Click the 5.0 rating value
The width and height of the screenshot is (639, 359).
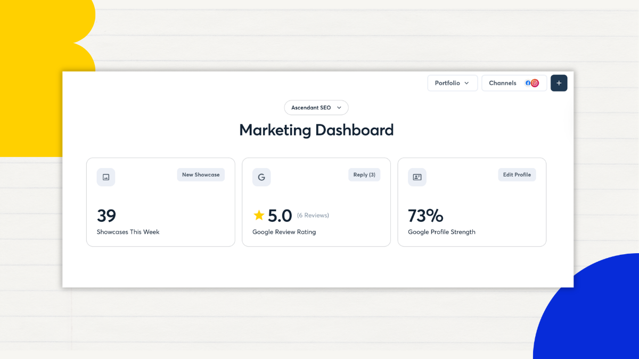(x=280, y=215)
